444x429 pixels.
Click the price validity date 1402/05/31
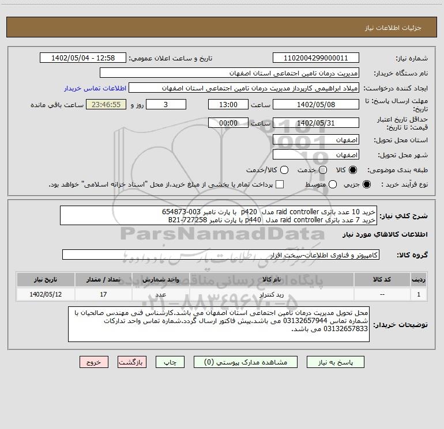(x=316, y=123)
